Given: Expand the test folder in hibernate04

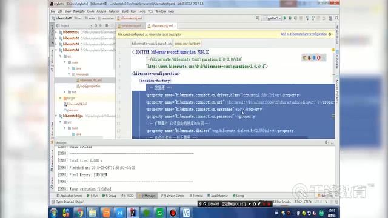Looking at the screenshot, I should pos(65,92).
